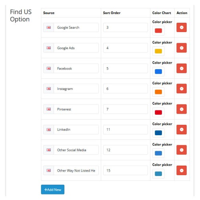Edit the Pinterest source name field
The width and height of the screenshot is (200, 200).
point(76,109)
